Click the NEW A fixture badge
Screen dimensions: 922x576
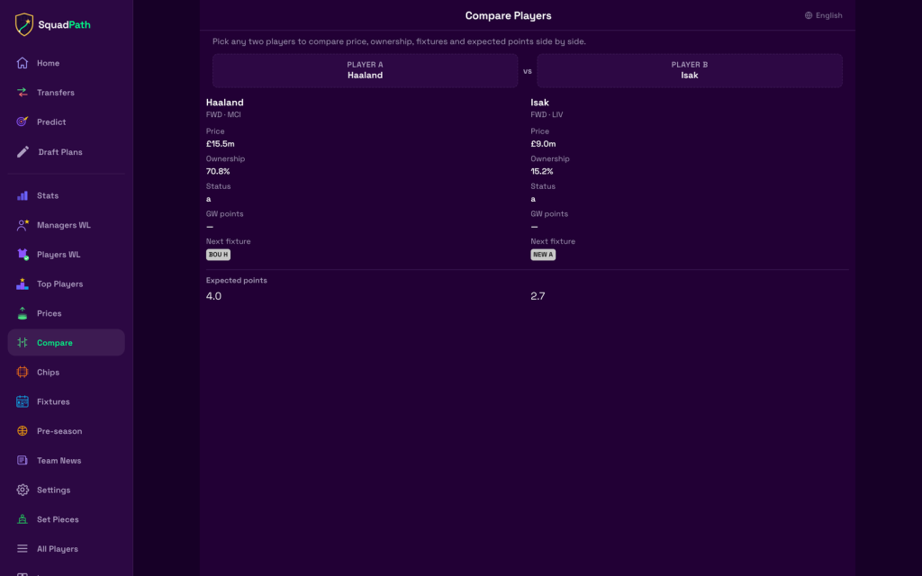click(x=543, y=255)
